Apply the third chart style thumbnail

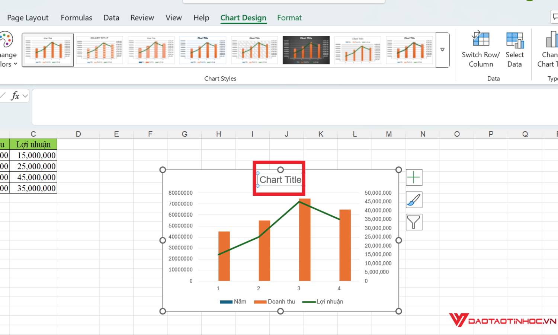click(x=151, y=50)
